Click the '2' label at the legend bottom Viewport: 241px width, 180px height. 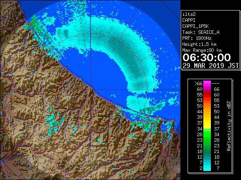201,168
